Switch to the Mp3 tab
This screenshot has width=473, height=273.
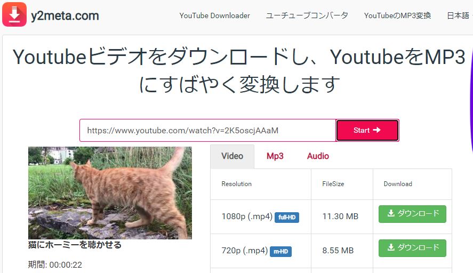(275, 156)
